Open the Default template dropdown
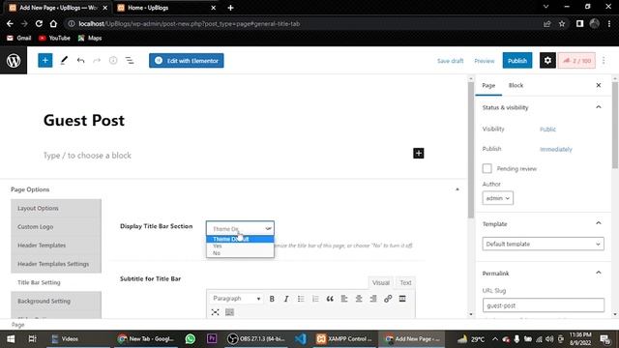 point(543,244)
